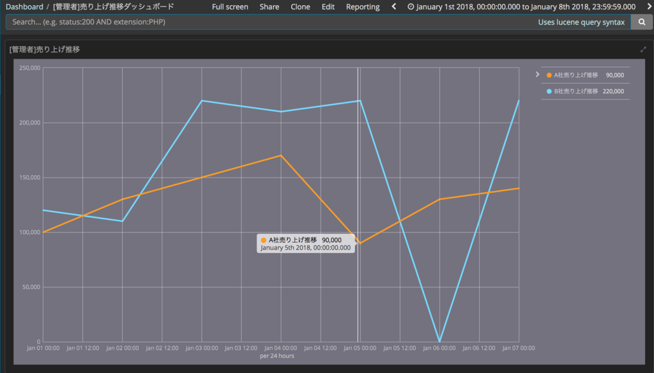Screen dimensions: 654x373
Task: Select Clone in the top menu
Action: [x=300, y=6]
